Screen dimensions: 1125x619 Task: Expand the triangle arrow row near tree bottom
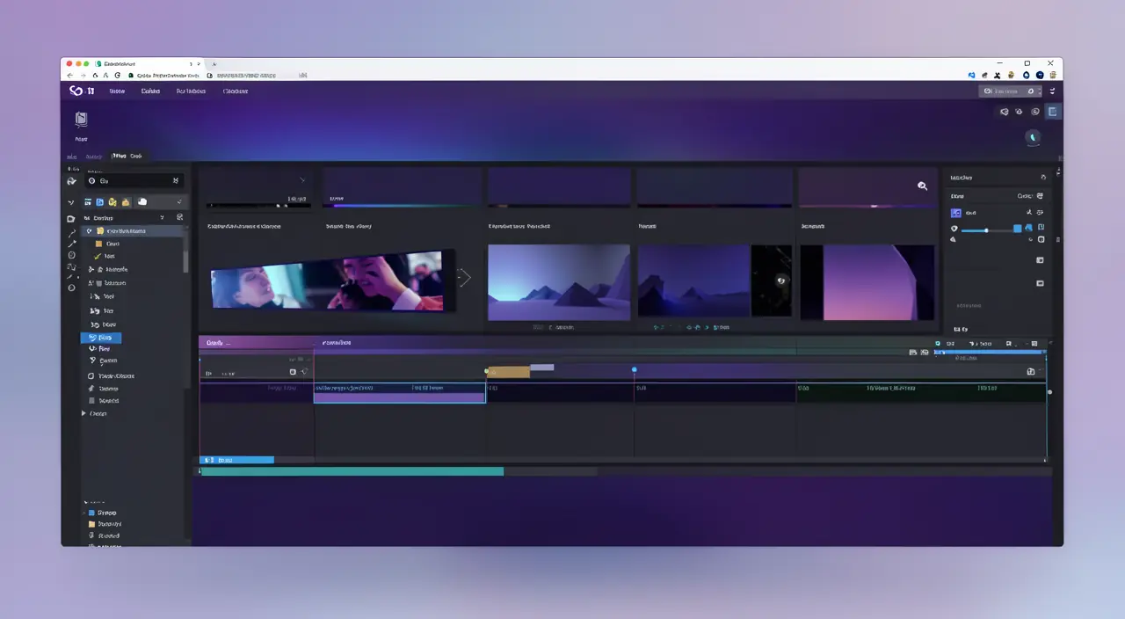84,412
